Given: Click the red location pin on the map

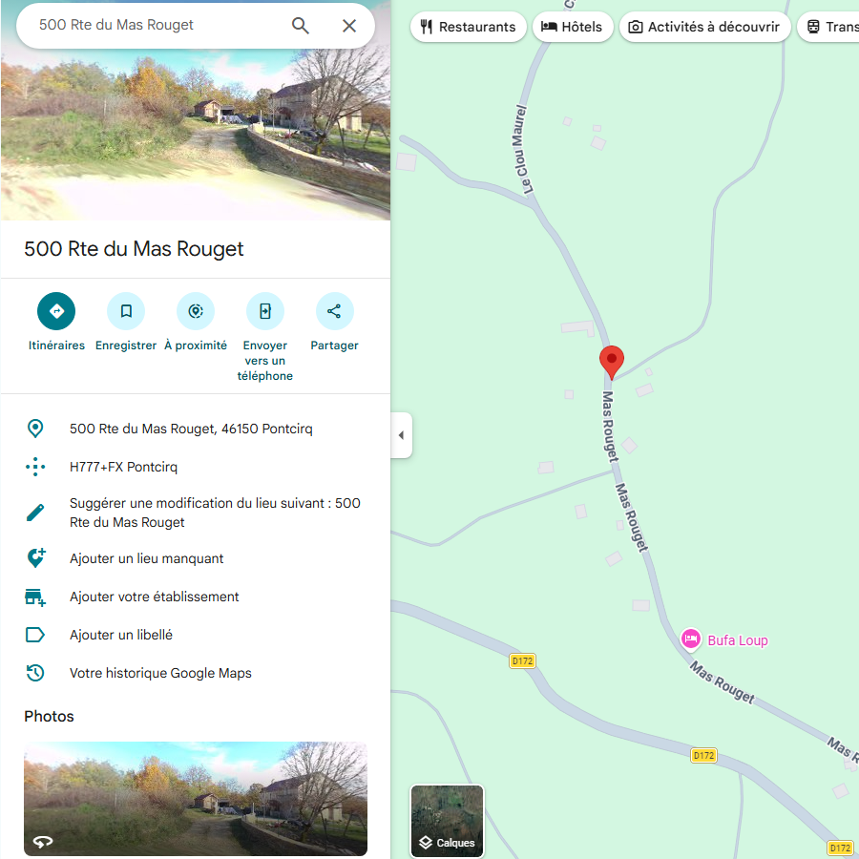Looking at the screenshot, I should coord(612,362).
